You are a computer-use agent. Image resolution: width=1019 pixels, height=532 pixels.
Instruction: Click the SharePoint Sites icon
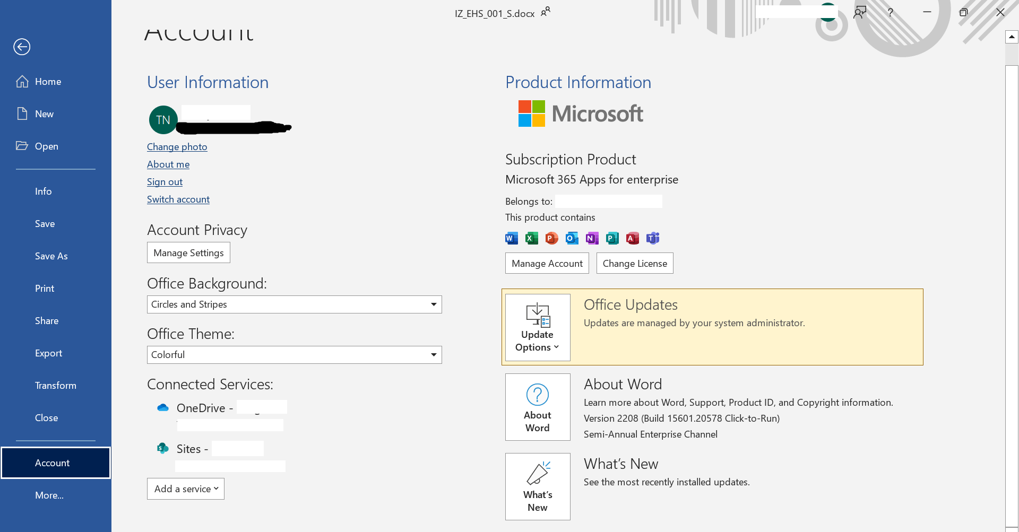163,449
